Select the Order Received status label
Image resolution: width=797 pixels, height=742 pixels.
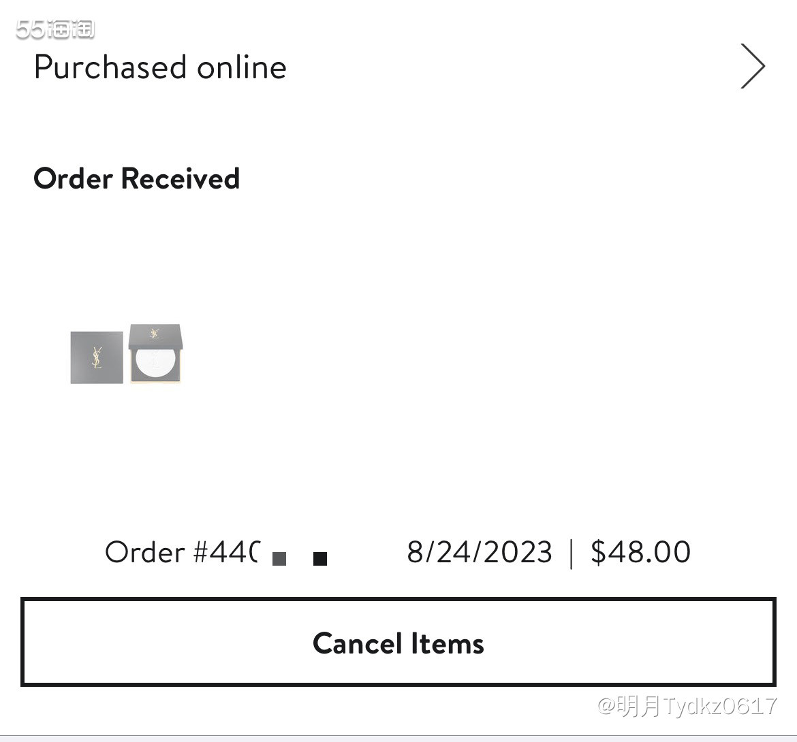pyautogui.click(x=136, y=179)
